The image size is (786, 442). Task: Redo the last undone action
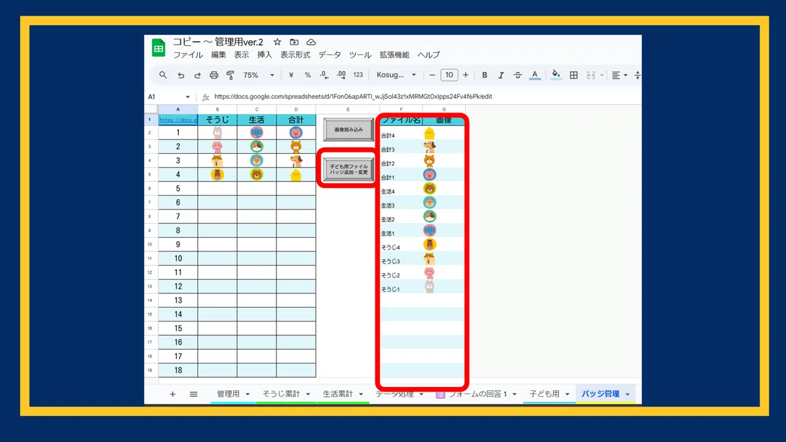197,75
